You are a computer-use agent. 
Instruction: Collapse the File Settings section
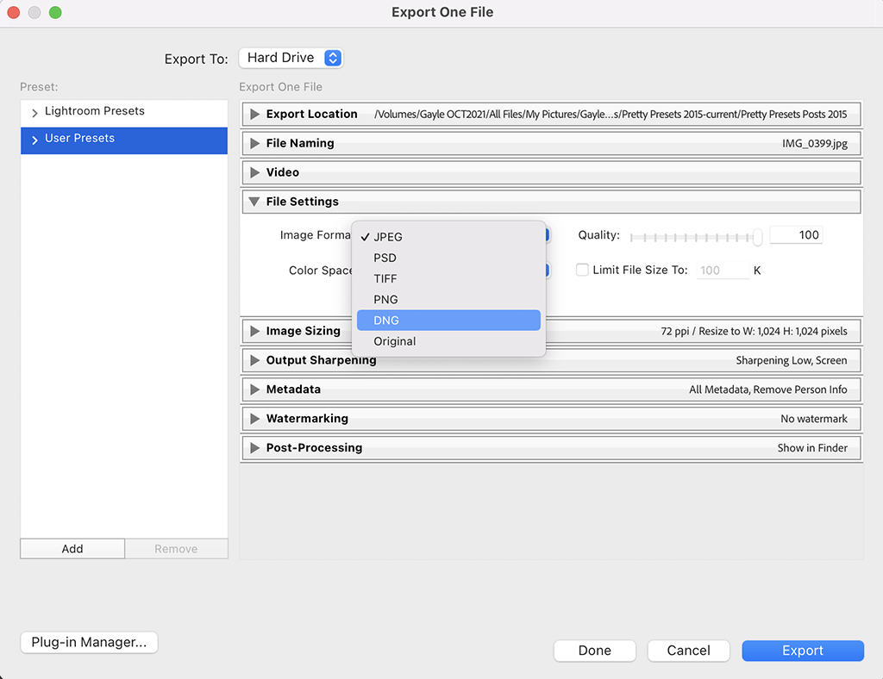point(254,201)
